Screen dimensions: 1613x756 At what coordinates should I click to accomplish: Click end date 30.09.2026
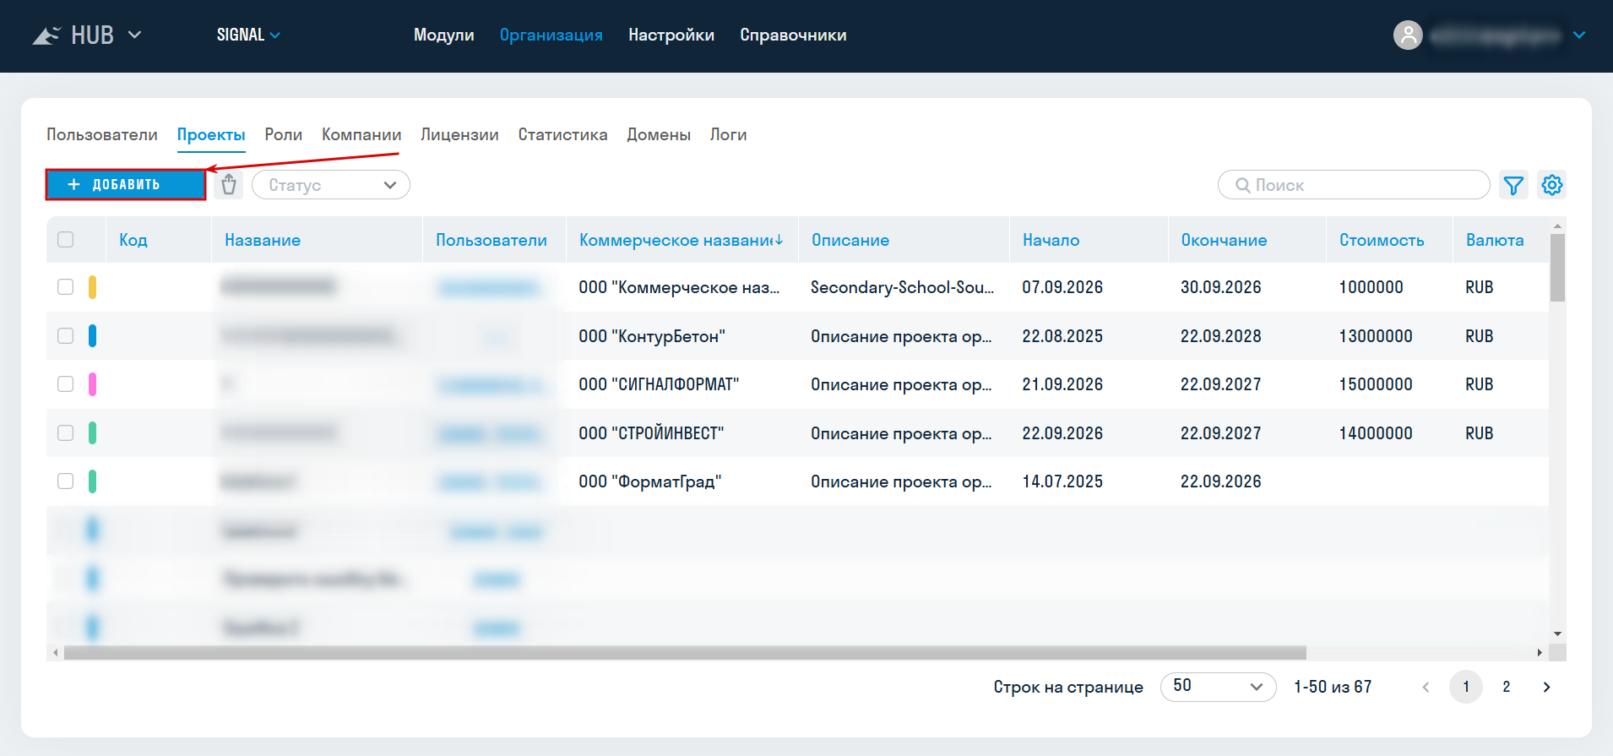(1221, 287)
